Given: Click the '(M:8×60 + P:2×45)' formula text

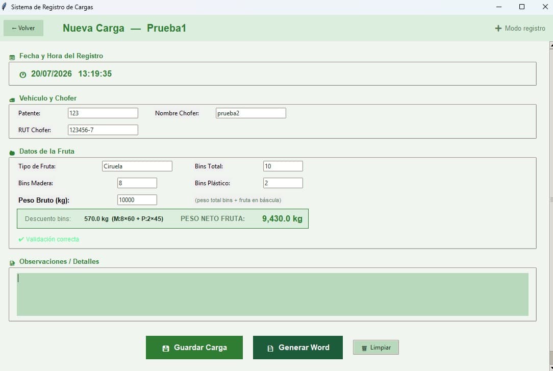Looking at the screenshot, I should tap(138, 218).
